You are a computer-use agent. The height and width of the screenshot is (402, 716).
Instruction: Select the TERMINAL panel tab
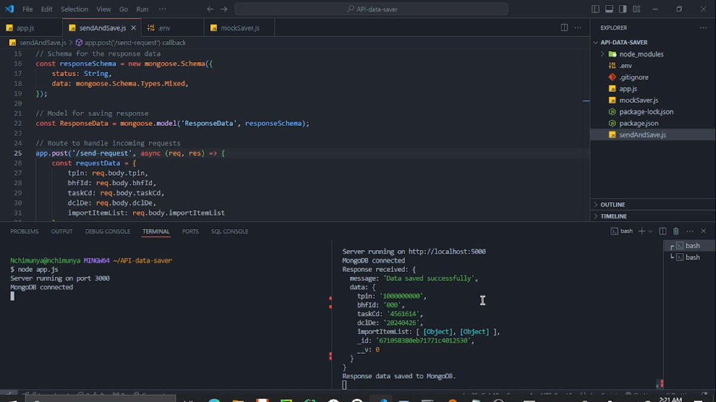(156, 232)
